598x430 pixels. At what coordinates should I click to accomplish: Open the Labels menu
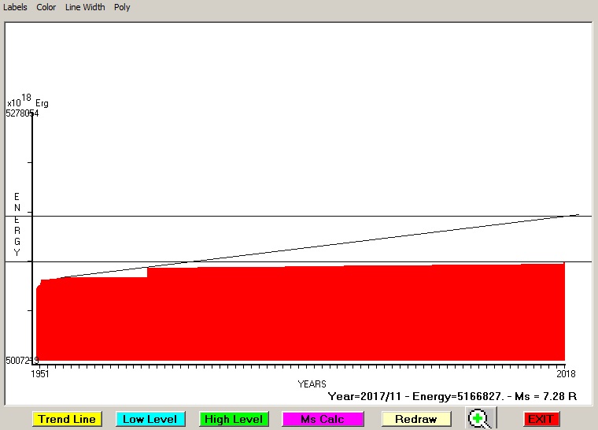[15, 7]
